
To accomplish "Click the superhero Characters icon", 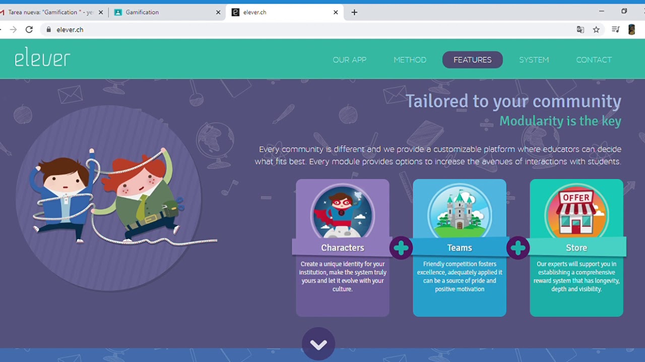I will click(x=342, y=211).
